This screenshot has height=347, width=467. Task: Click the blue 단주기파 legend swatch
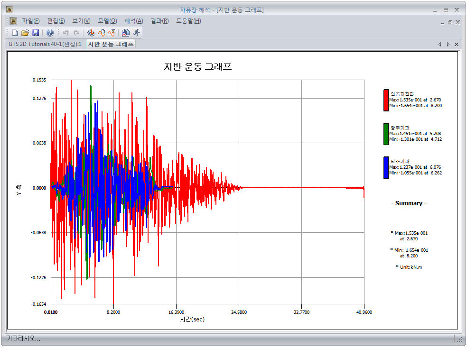pyautogui.click(x=386, y=167)
